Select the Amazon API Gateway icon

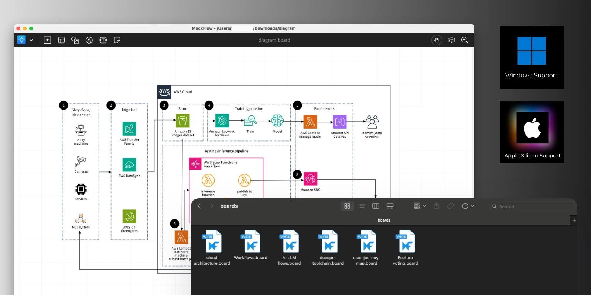pos(340,122)
